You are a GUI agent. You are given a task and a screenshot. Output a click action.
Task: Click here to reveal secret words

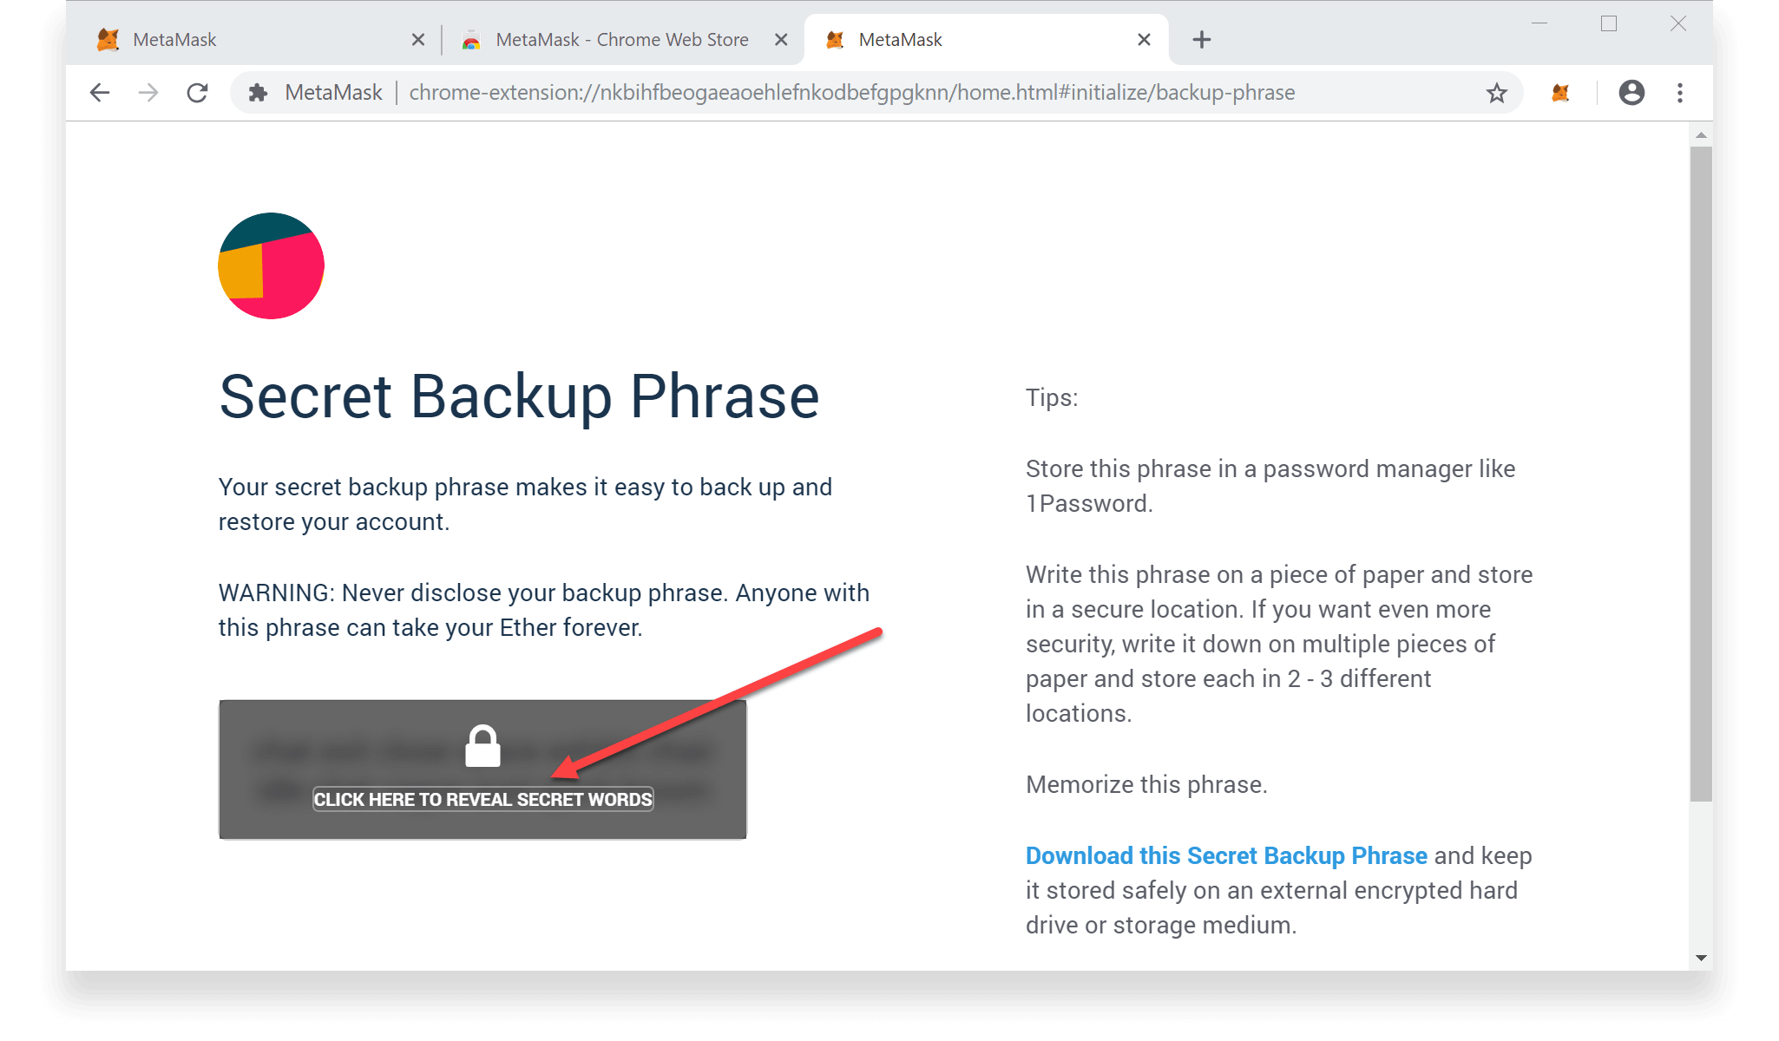pos(482,799)
